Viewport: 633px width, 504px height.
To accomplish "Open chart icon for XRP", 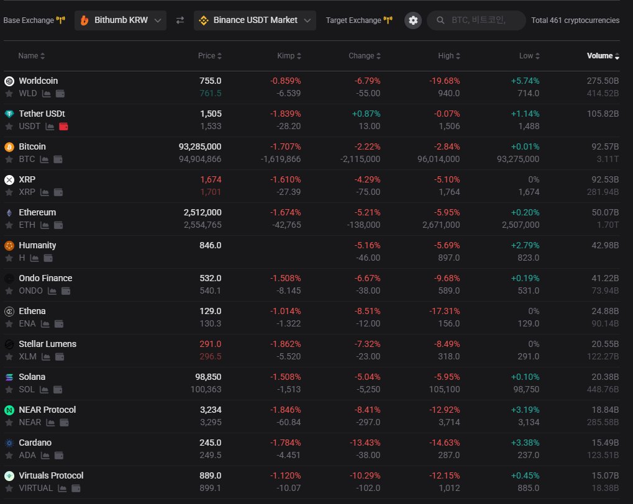I will click(45, 192).
